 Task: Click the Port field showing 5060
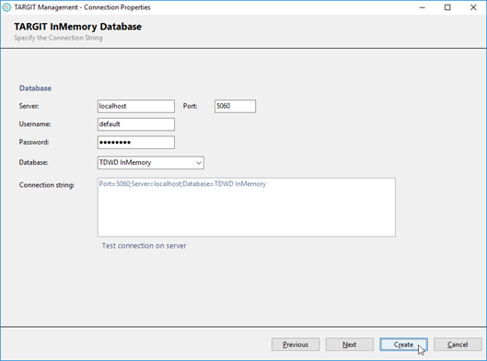pos(235,106)
